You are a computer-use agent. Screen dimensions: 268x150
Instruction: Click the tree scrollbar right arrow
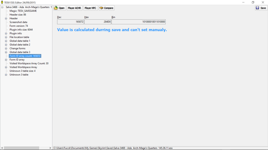[x=50, y=148]
